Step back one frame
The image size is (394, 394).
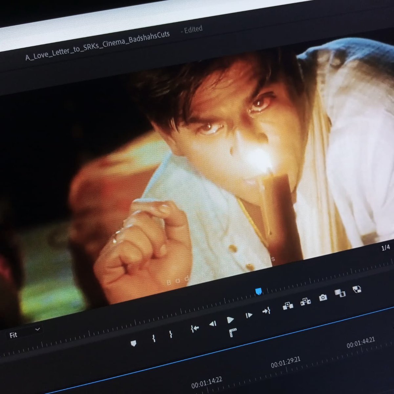pos(212,324)
